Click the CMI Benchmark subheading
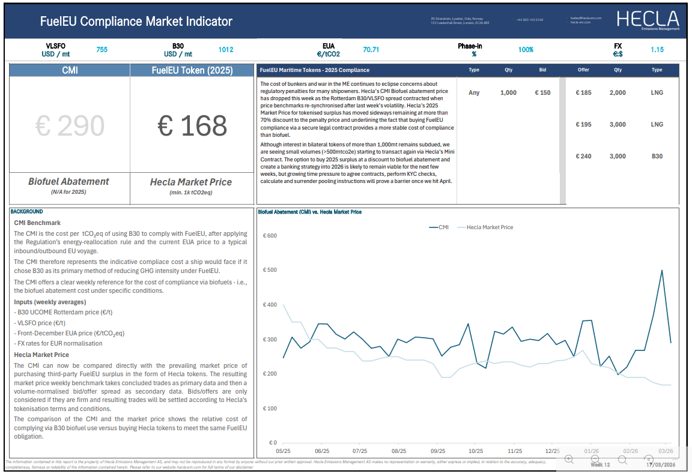Image resolution: width=692 pixels, height=474 pixels. (x=37, y=223)
